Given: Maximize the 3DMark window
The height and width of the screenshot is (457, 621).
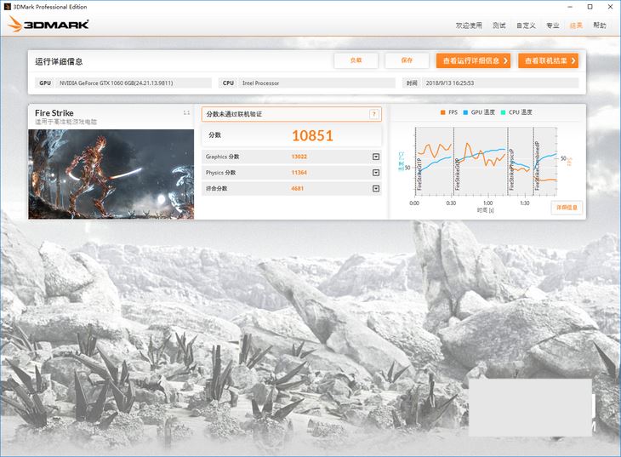Looking at the screenshot, I should 590,7.
